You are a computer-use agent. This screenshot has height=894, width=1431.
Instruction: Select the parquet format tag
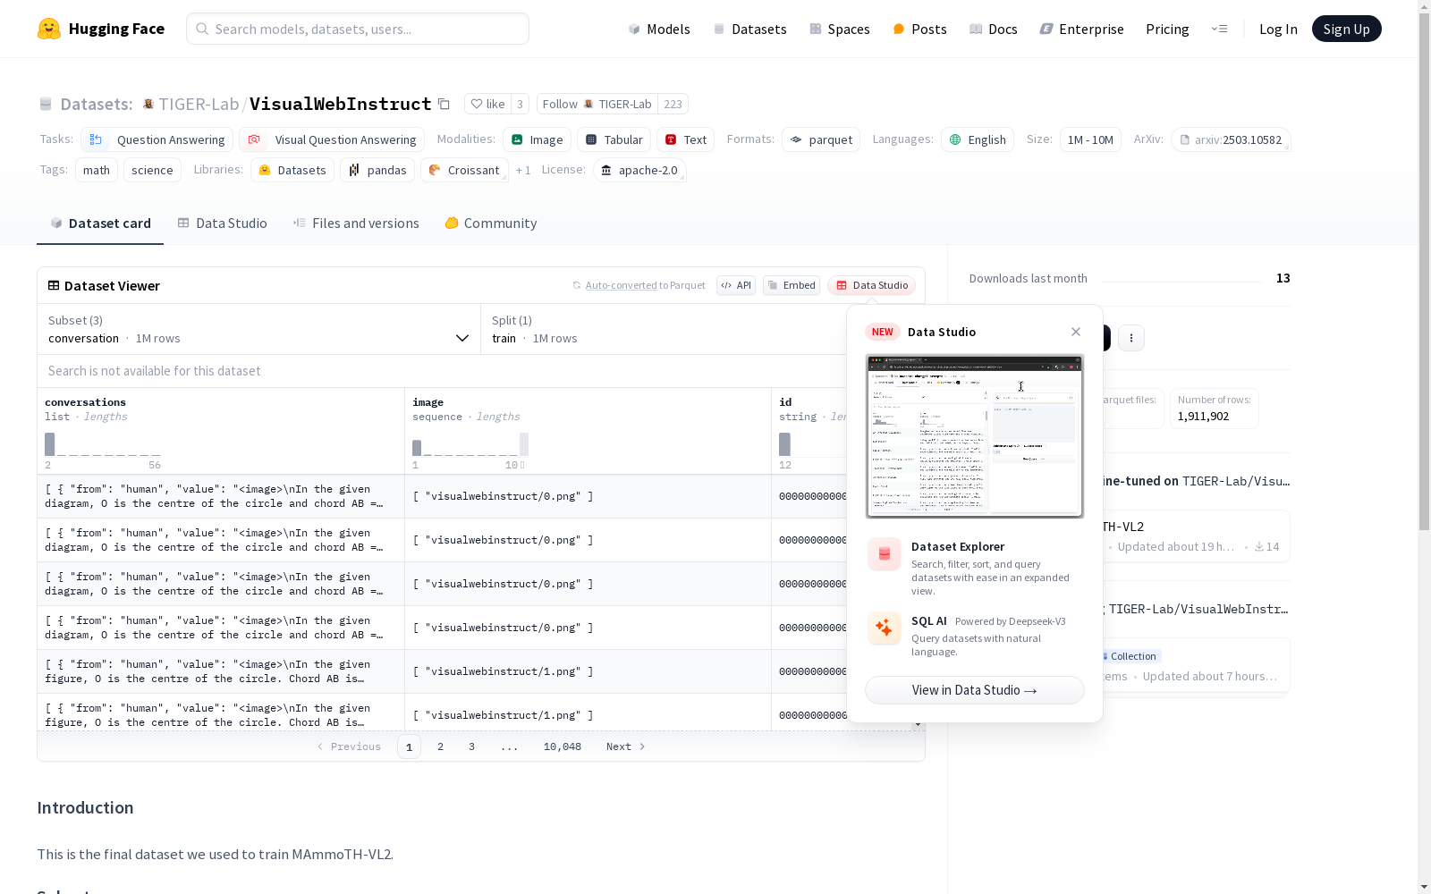click(x=821, y=139)
